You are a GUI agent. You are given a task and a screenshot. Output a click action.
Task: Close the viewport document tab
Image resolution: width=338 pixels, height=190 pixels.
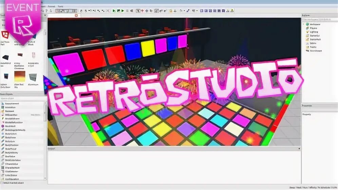pos(76,16)
